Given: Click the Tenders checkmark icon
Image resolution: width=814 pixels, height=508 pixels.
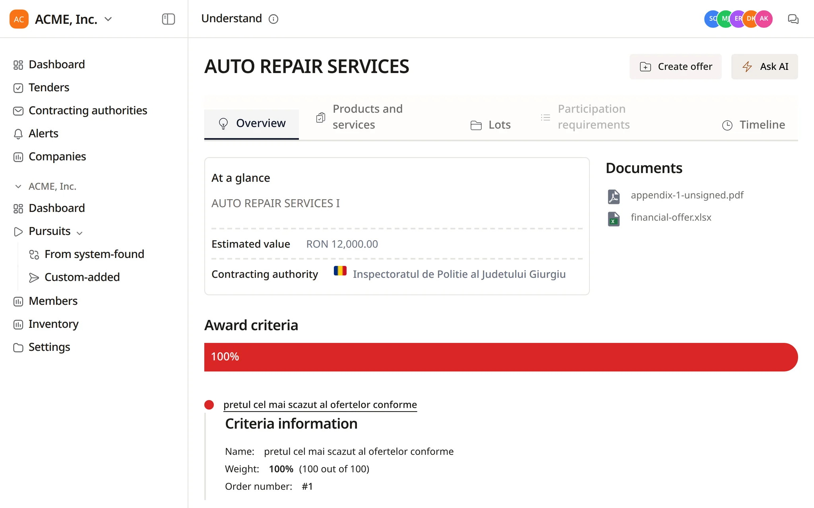Looking at the screenshot, I should (18, 88).
